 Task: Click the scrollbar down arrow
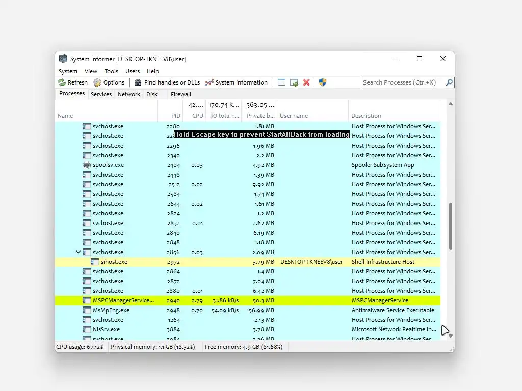[451, 336]
